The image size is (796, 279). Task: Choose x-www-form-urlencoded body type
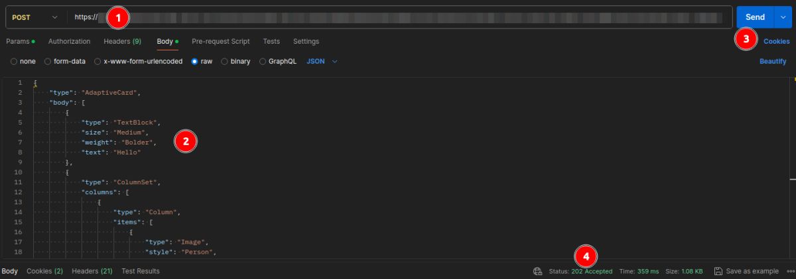click(x=98, y=61)
